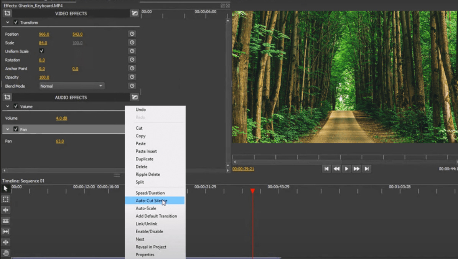
Task: Select the Pointer tool in timeline toolbar
Action: (x=5, y=188)
